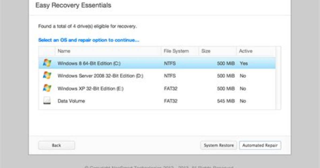Select "Windows 8 64-Bit Edition (C:)" row
The height and width of the screenshot is (168, 320).
pyautogui.click(x=157, y=63)
